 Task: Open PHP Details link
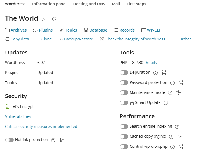[x=150, y=63]
